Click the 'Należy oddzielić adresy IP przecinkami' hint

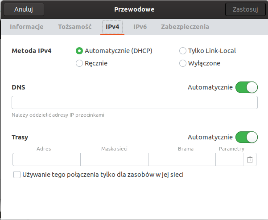coord(58,115)
